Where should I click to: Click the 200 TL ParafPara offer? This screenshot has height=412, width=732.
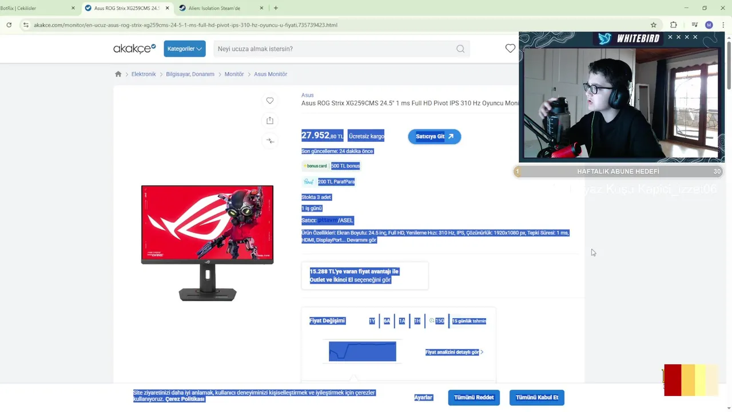tap(336, 181)
